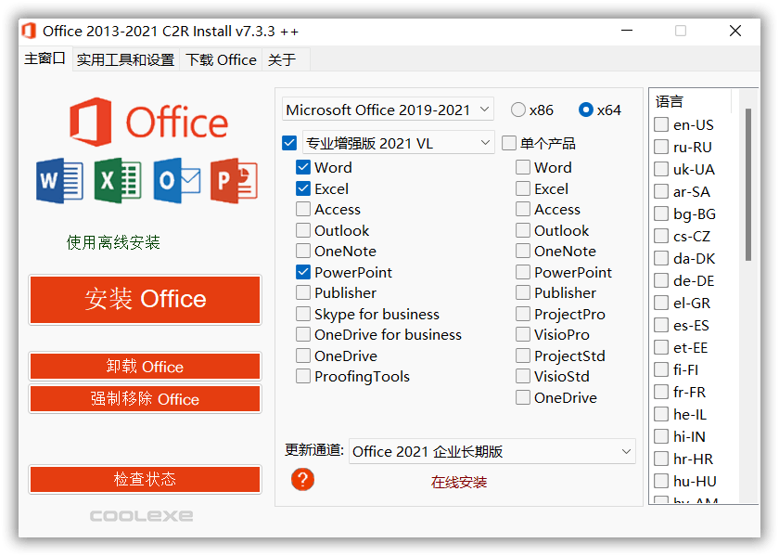Click the 卸载 Office button
Screen dimensions: 779x556
[145, 367]
